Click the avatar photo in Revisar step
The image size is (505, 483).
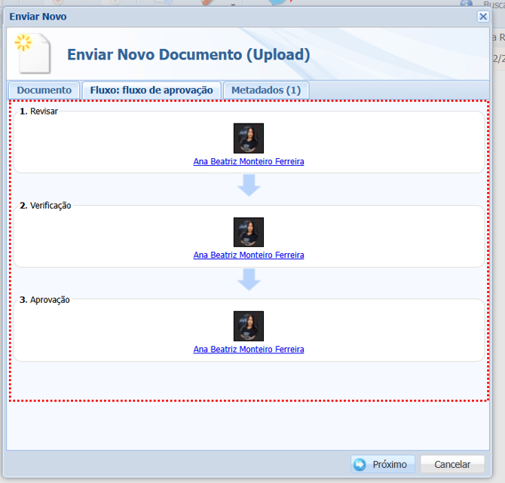point(249,139)
